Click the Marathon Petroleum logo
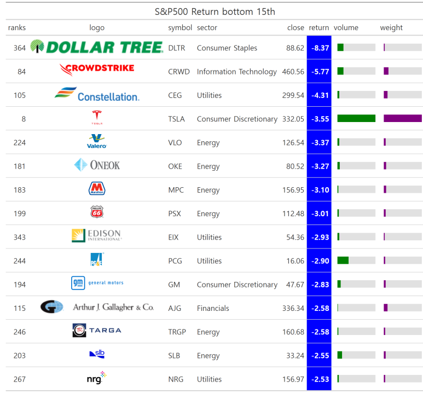 (97, 188)
